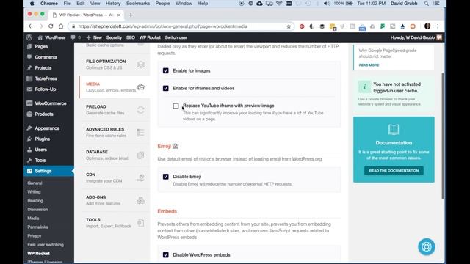Click the Wi-Fi status icon
470x264 pixels.
pyautogui.click(x=279, y=4)
